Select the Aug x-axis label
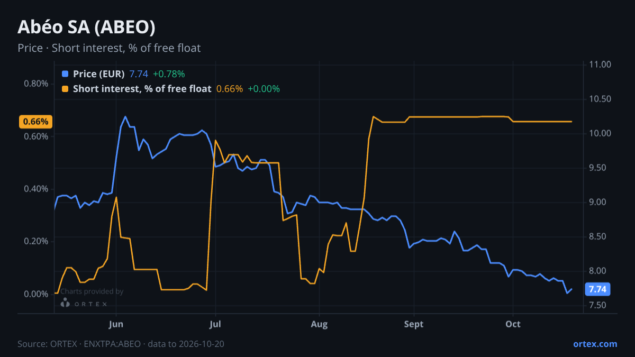This screenshot has height=357, width=635. (x=319, y=324)
